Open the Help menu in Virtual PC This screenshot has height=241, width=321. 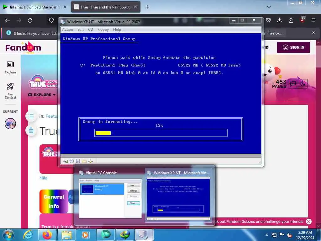click(117, 29)
